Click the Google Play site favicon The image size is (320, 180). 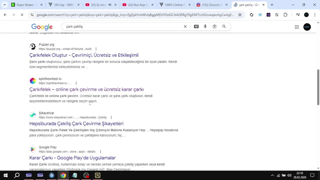point(33,149)
